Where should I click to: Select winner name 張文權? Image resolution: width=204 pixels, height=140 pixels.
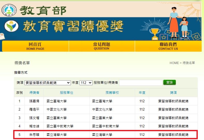coord(34,118)
